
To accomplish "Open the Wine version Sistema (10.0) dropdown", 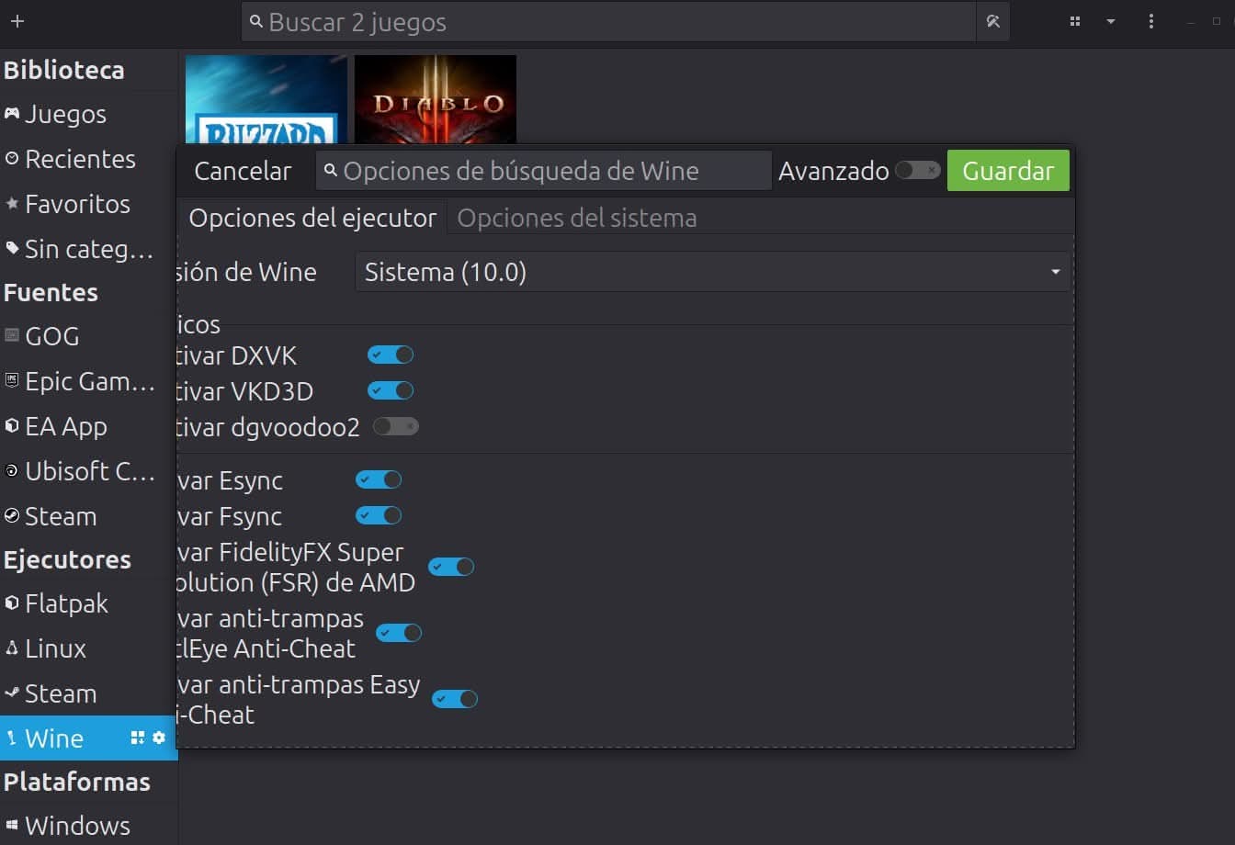I will coord(712,272).
